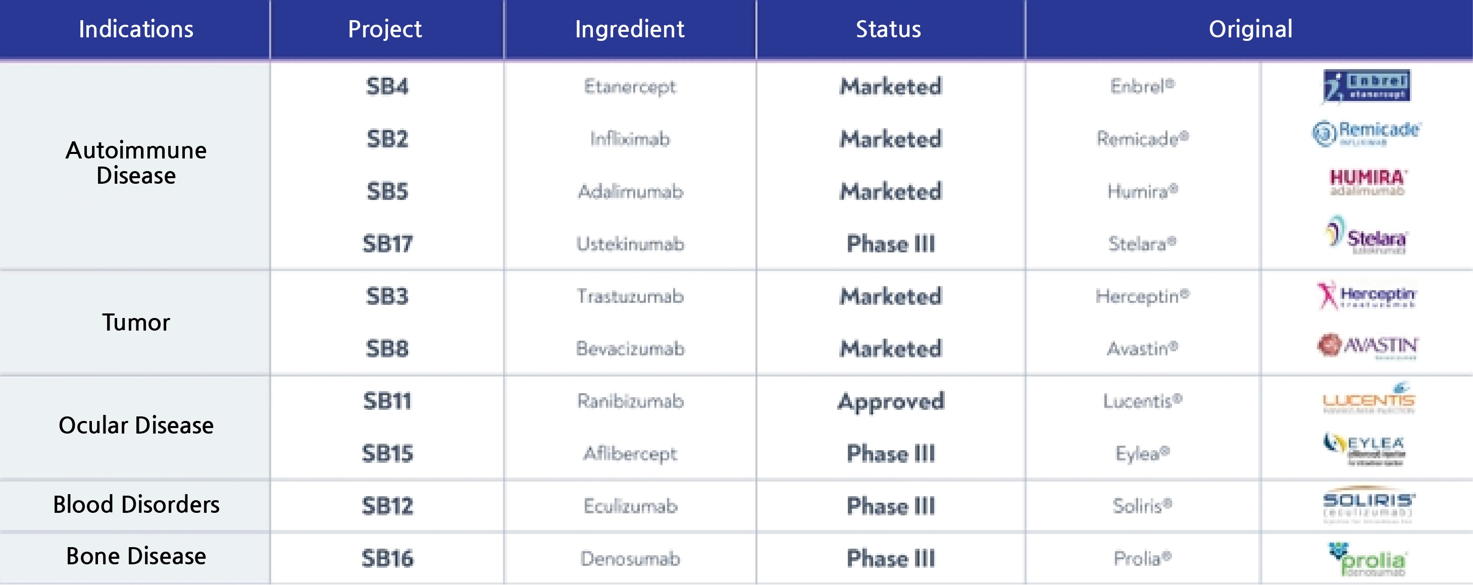
Task: Click the Ocular Disease category cell
Action: click(135, 426)
